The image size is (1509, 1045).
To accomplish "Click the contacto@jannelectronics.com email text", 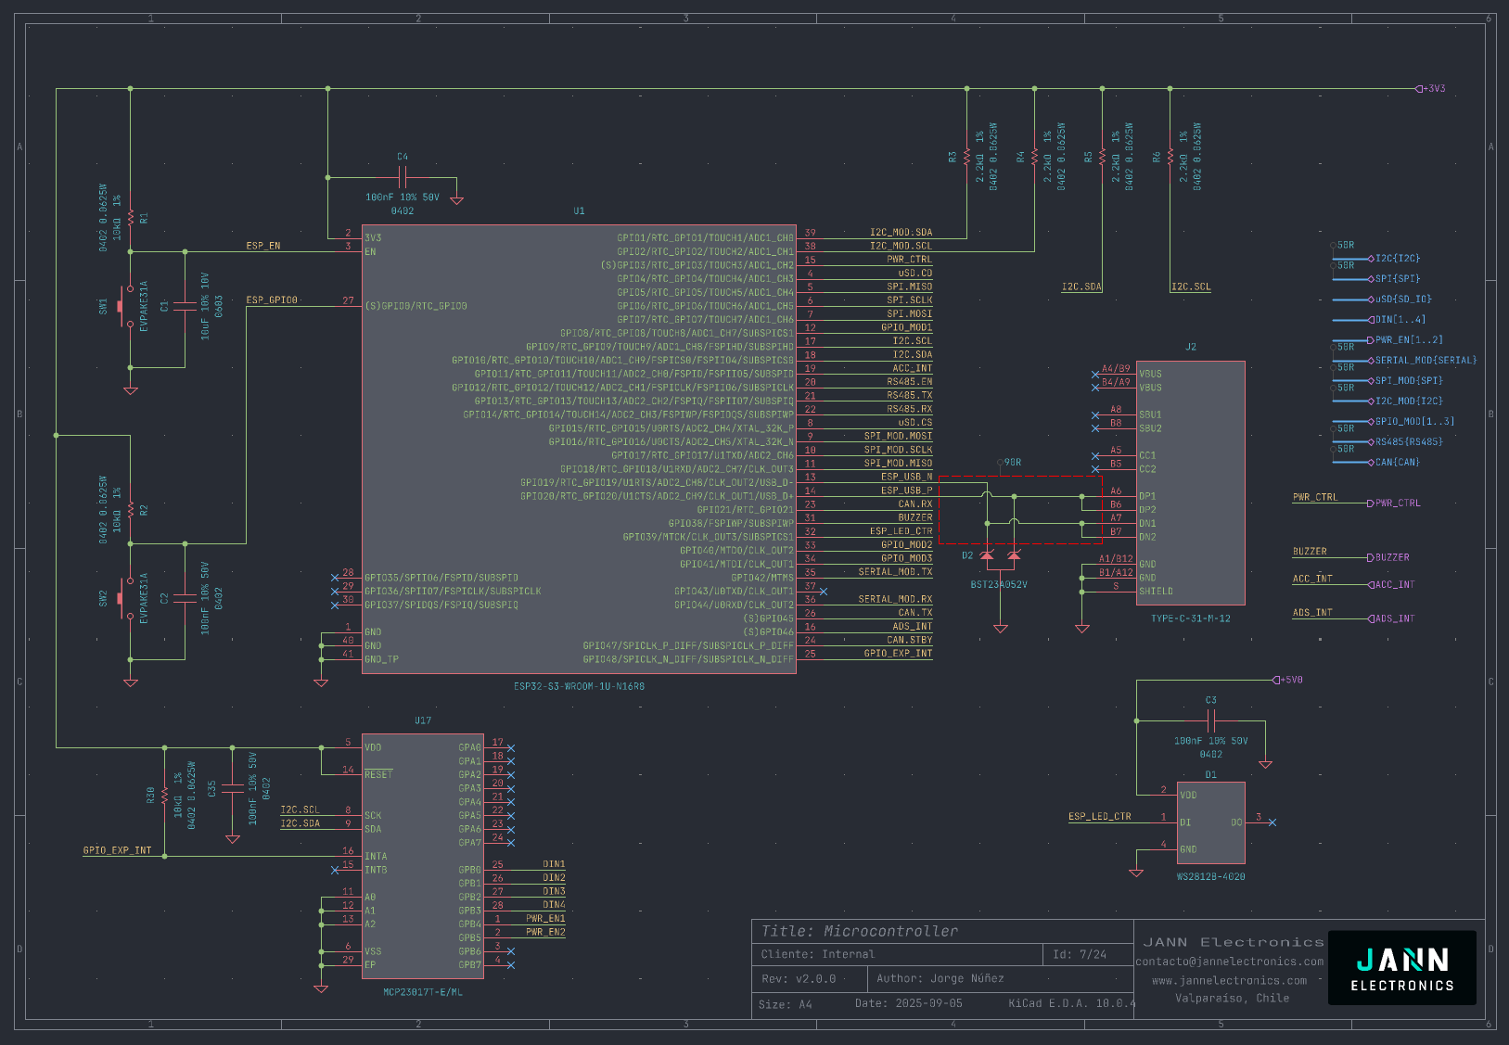I will click(1230, 962).
